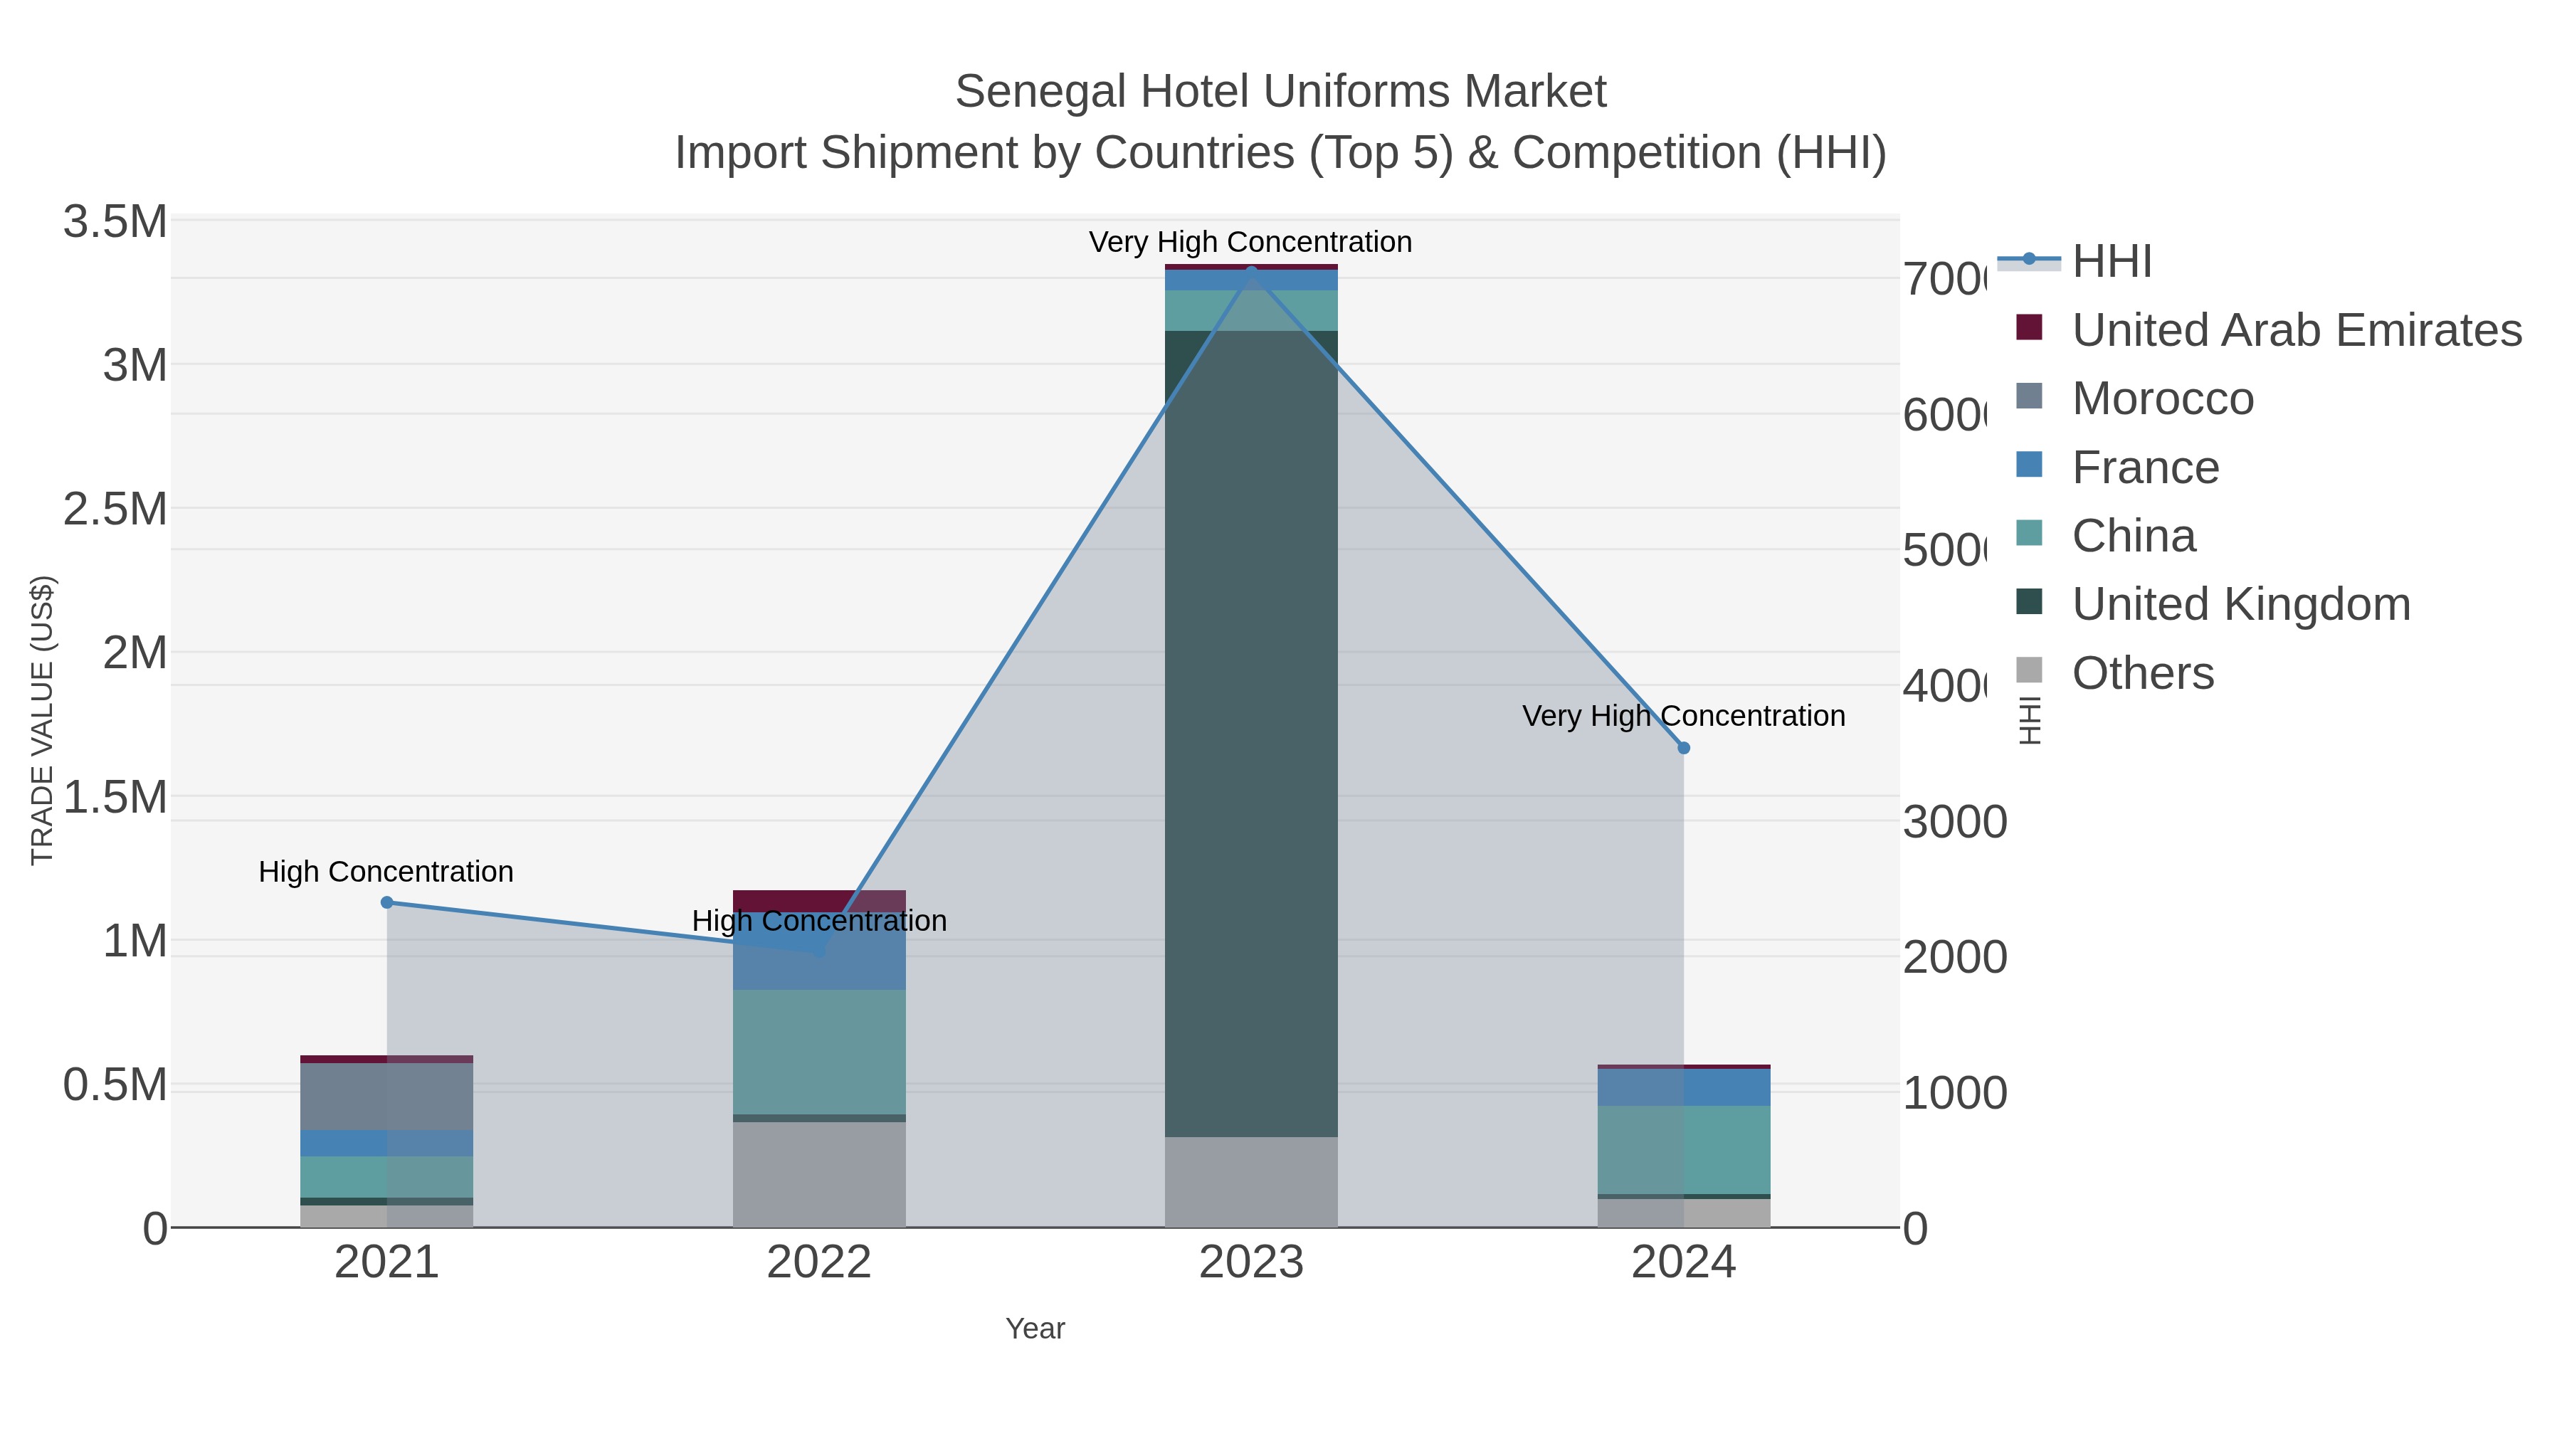Click the 'Year' axis title
2562x1441 pixels.
tap(1035, 1329)
